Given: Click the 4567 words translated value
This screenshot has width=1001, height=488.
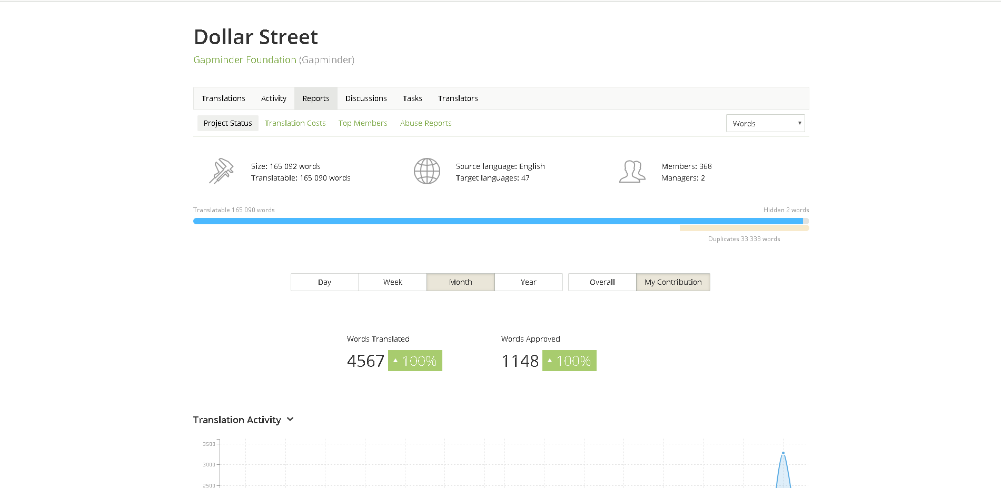Looking at the screenshot, I should click(x=366, y=361).
